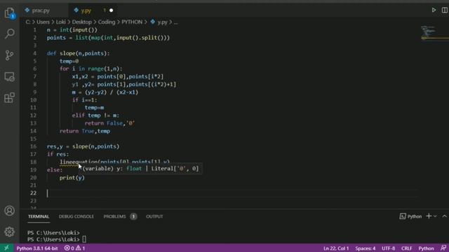The width and height of the screenshot is (449, 252).
Task: Show errors and warnings count in status bar
Action: (74, 248)
